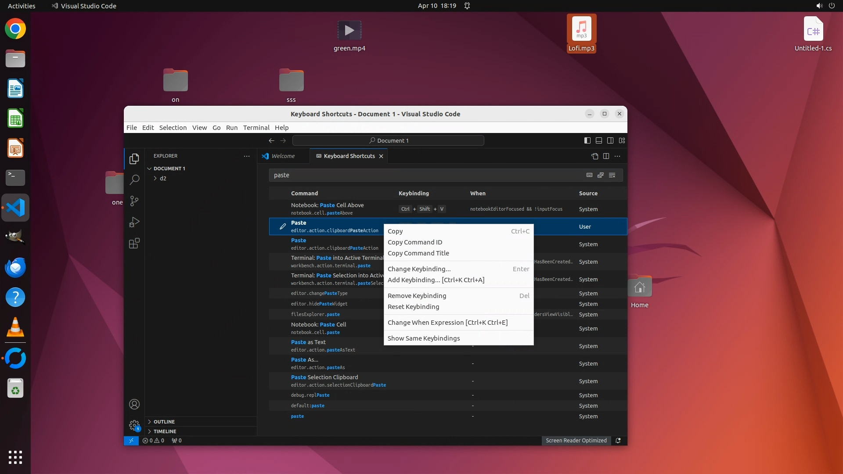Toggle the primary side bar layout button
The height and width of the screenshot is (474, 843).
(x=587, y=140)
